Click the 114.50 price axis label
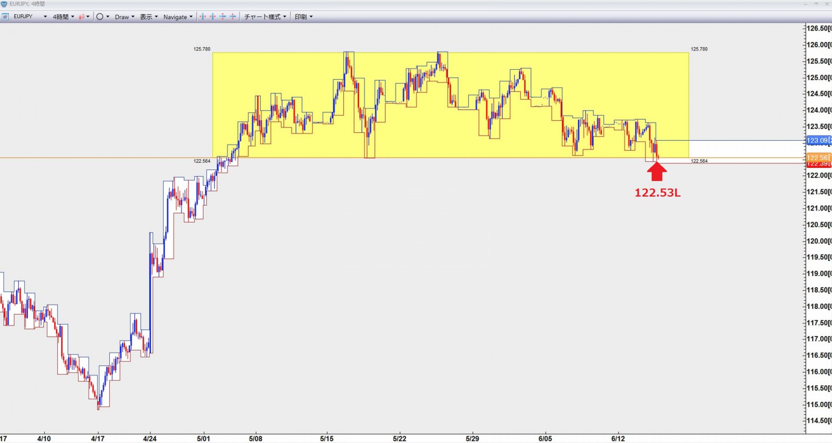Screen dimensions: 832x443 819,421
